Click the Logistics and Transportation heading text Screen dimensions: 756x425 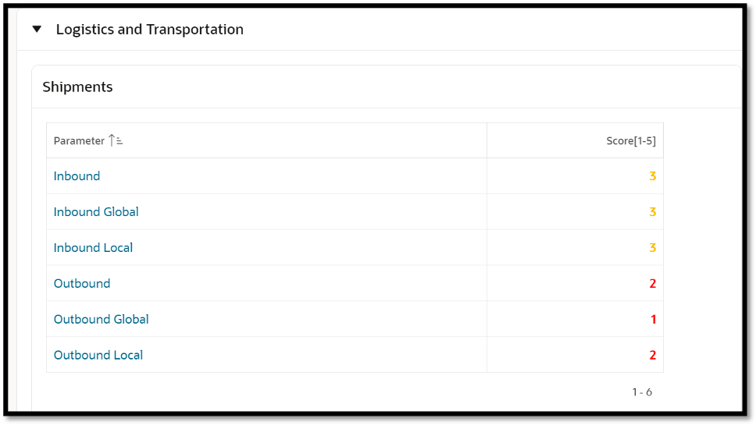[150, 30]
